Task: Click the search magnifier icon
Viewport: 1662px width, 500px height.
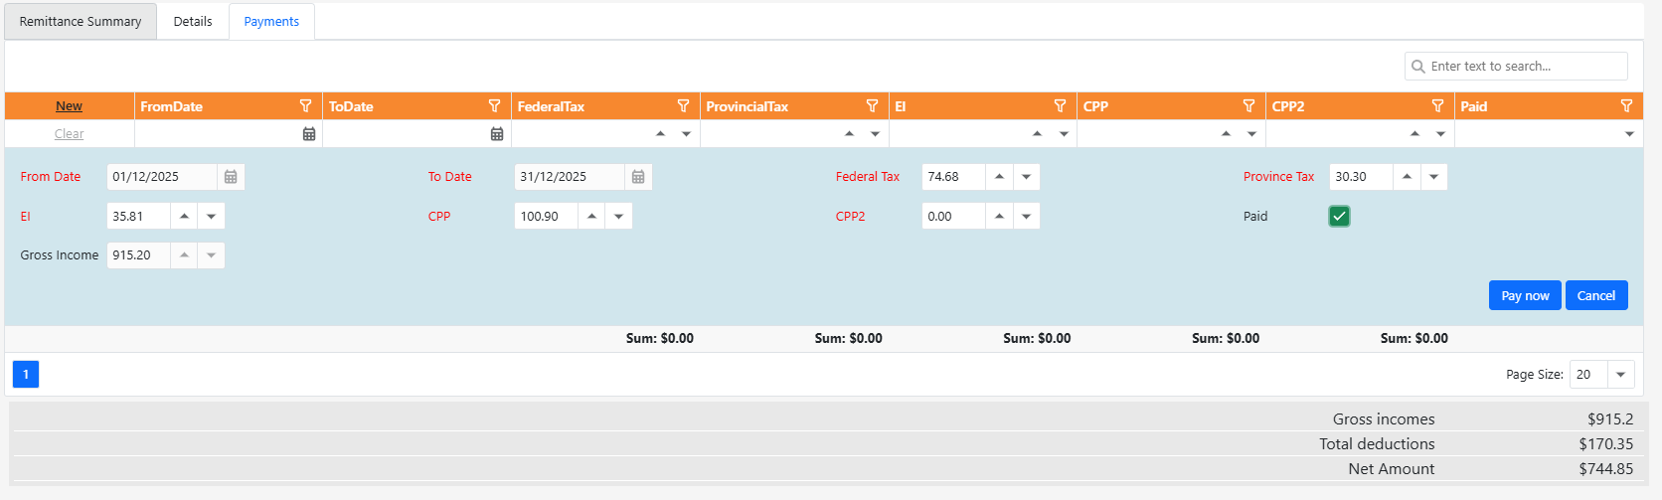Action: point(1418,67)
